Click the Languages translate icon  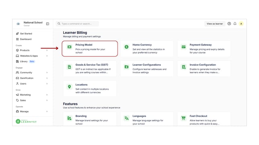tap(127, 118)
